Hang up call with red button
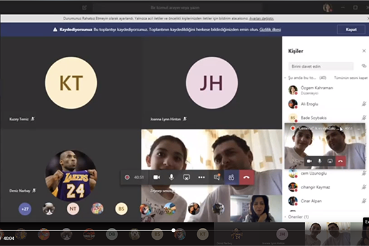 (247, 177)
